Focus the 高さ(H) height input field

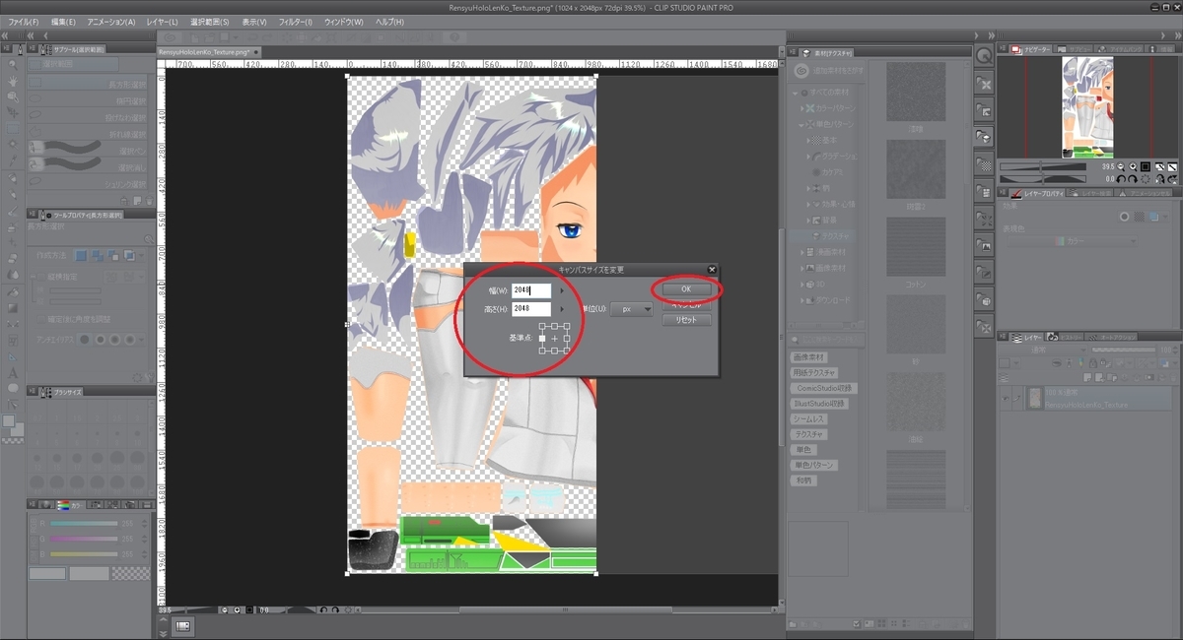click(x=531, y=309)
